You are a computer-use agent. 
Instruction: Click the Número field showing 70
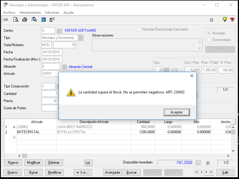[x=64, y=45]
